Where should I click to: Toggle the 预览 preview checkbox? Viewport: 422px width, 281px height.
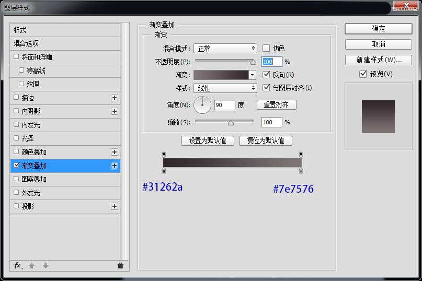pyautogui.click(x=363, y=74)
